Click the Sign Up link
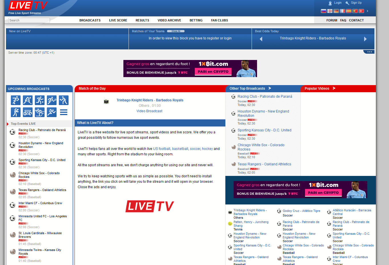 point(356,3)
